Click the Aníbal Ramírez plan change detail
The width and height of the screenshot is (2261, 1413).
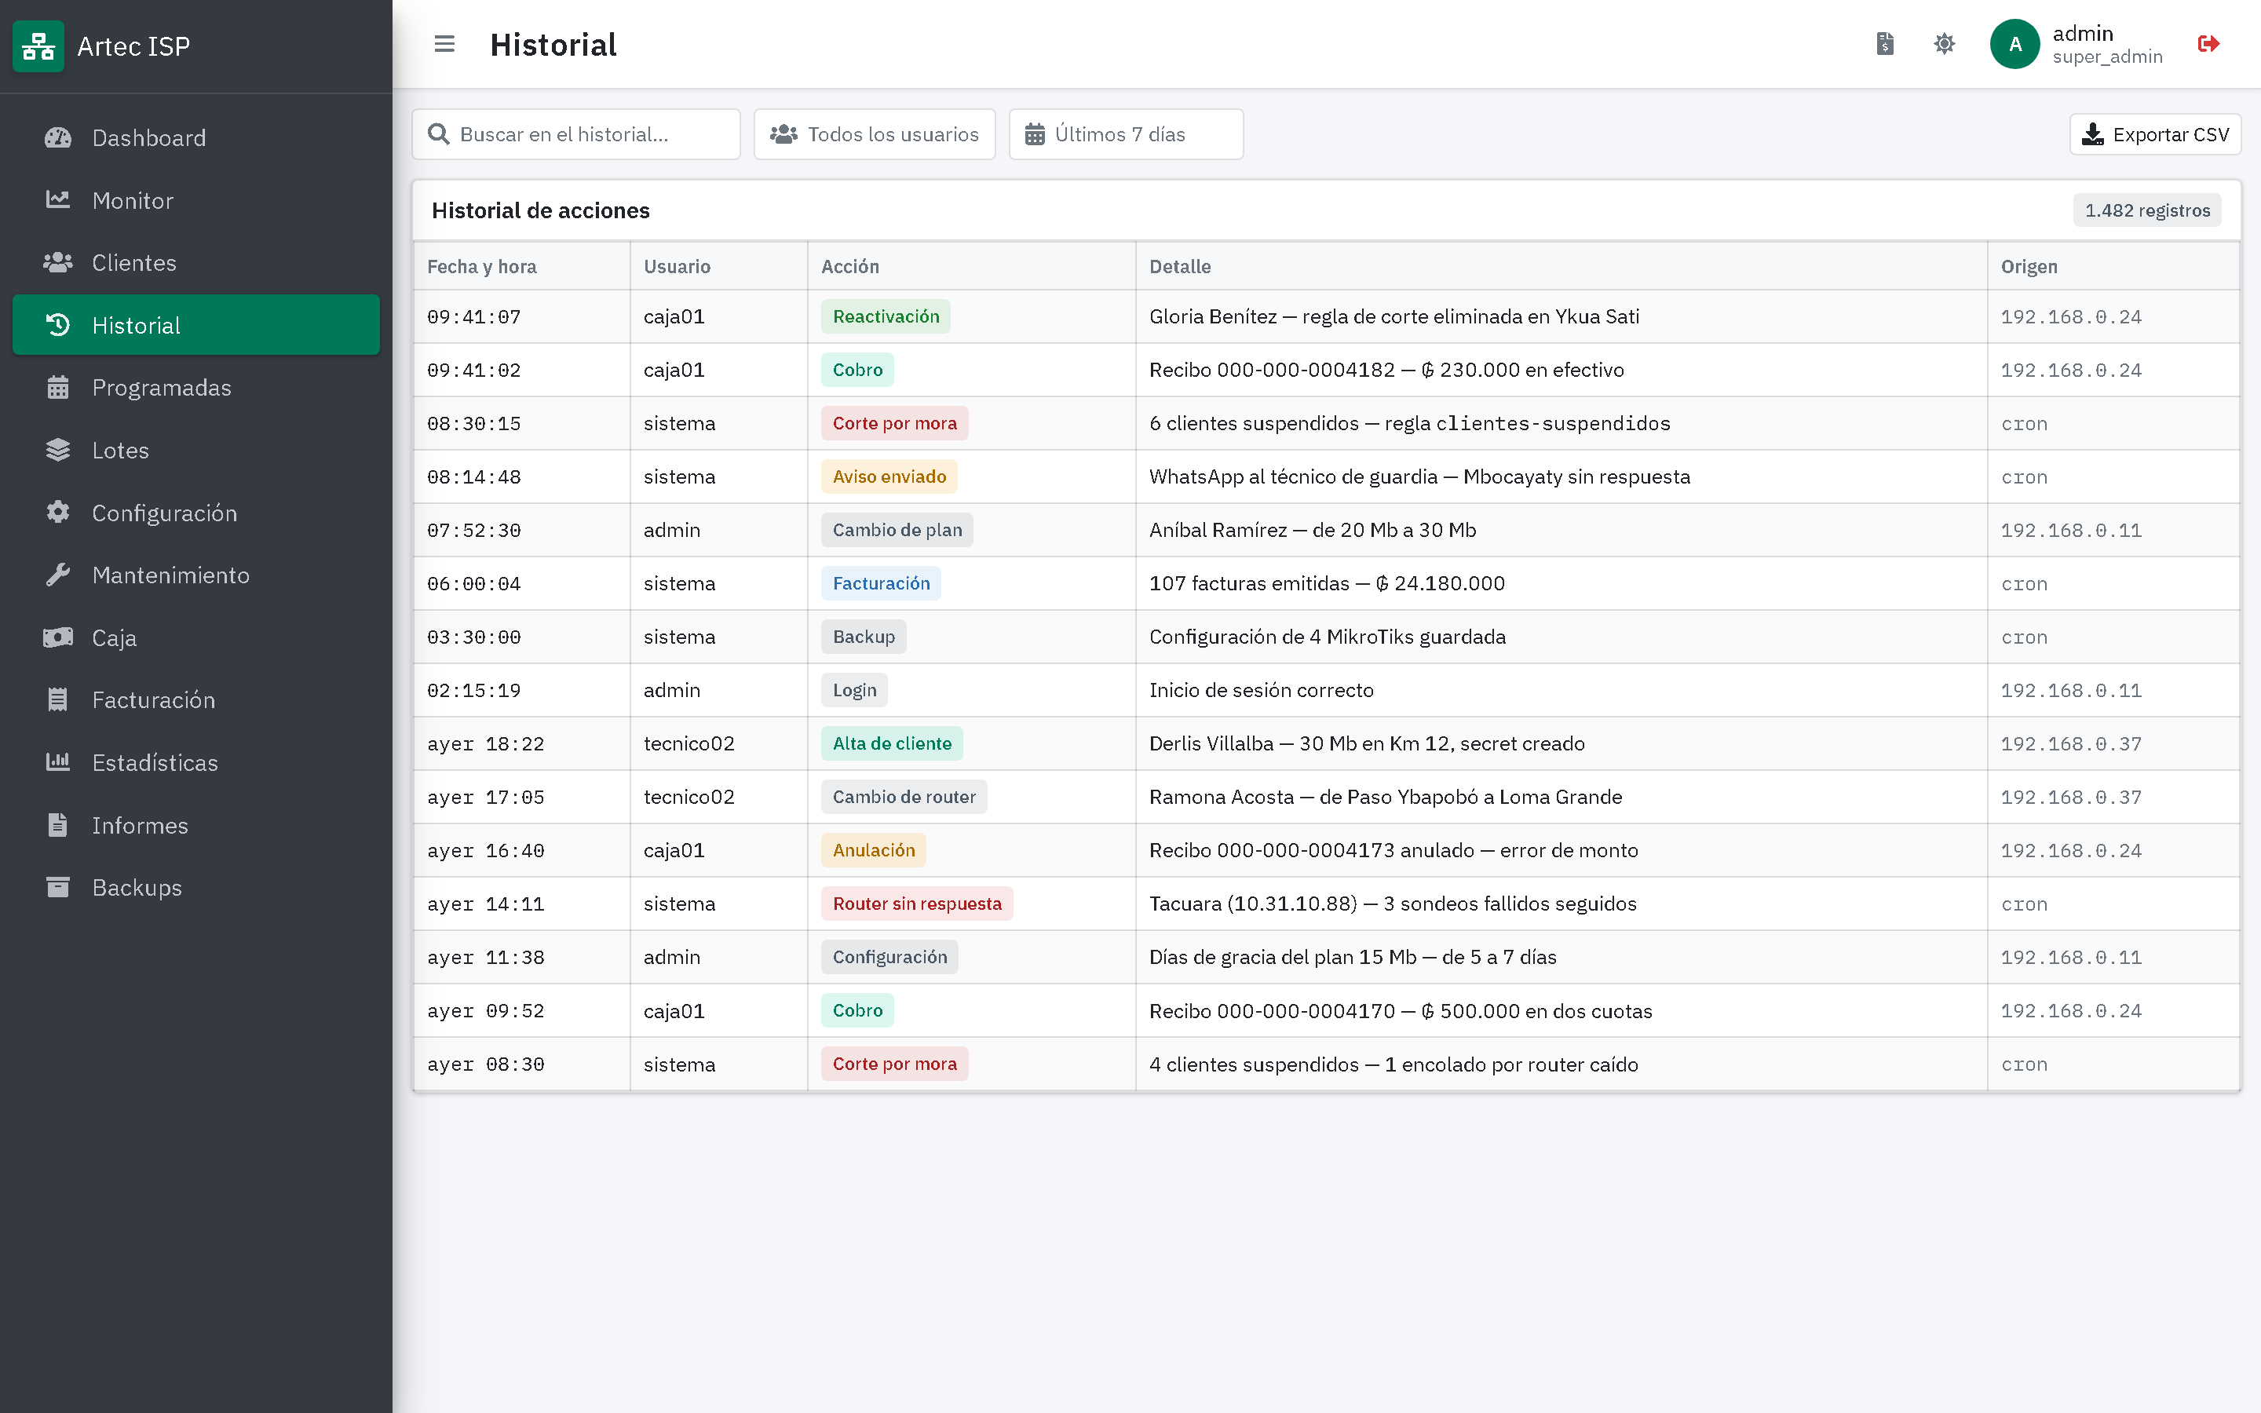[x=1313, y=530]
